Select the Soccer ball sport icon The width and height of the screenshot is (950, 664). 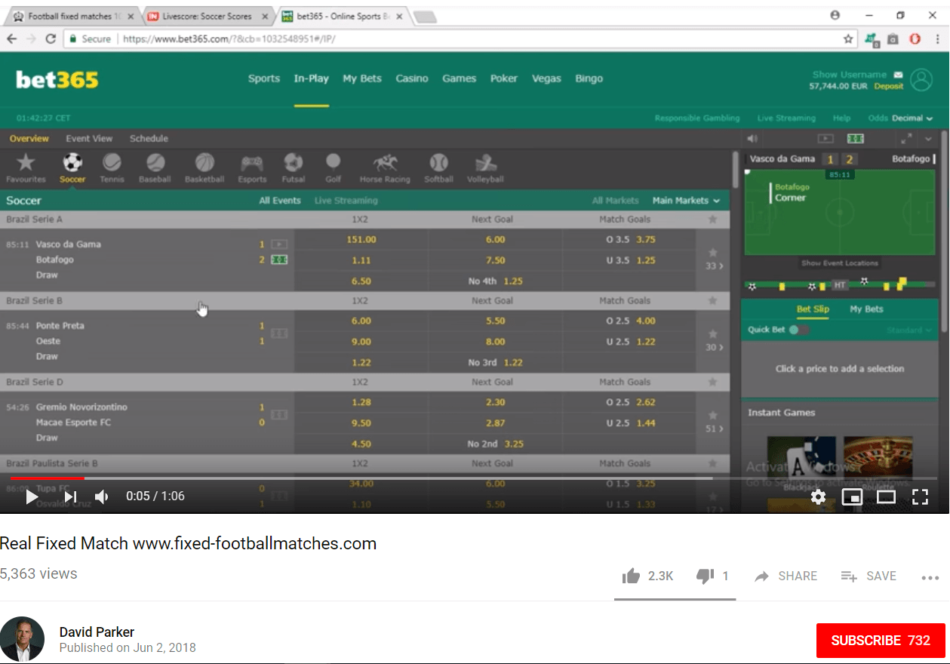(x=72, y=168)
